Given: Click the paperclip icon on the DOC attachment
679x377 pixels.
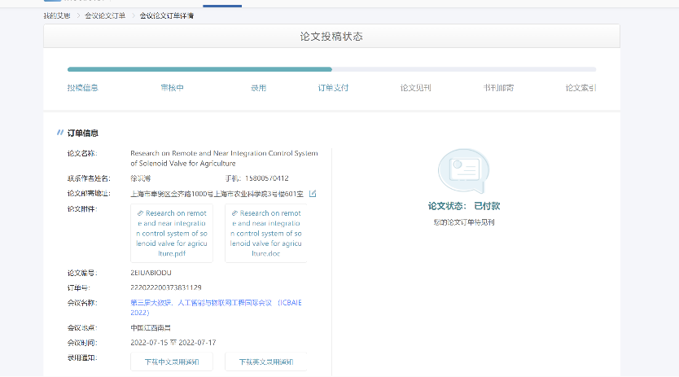Looking at the screenshot, I should (234, 213).
